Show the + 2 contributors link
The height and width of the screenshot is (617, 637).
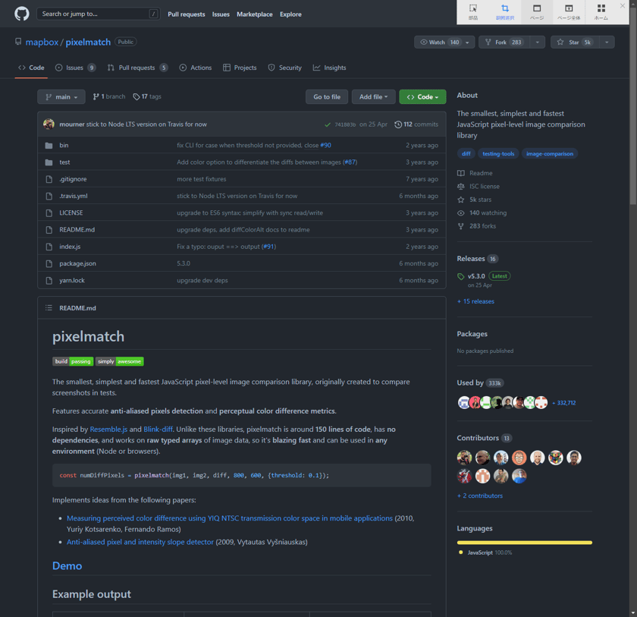[x=480, y=496]
